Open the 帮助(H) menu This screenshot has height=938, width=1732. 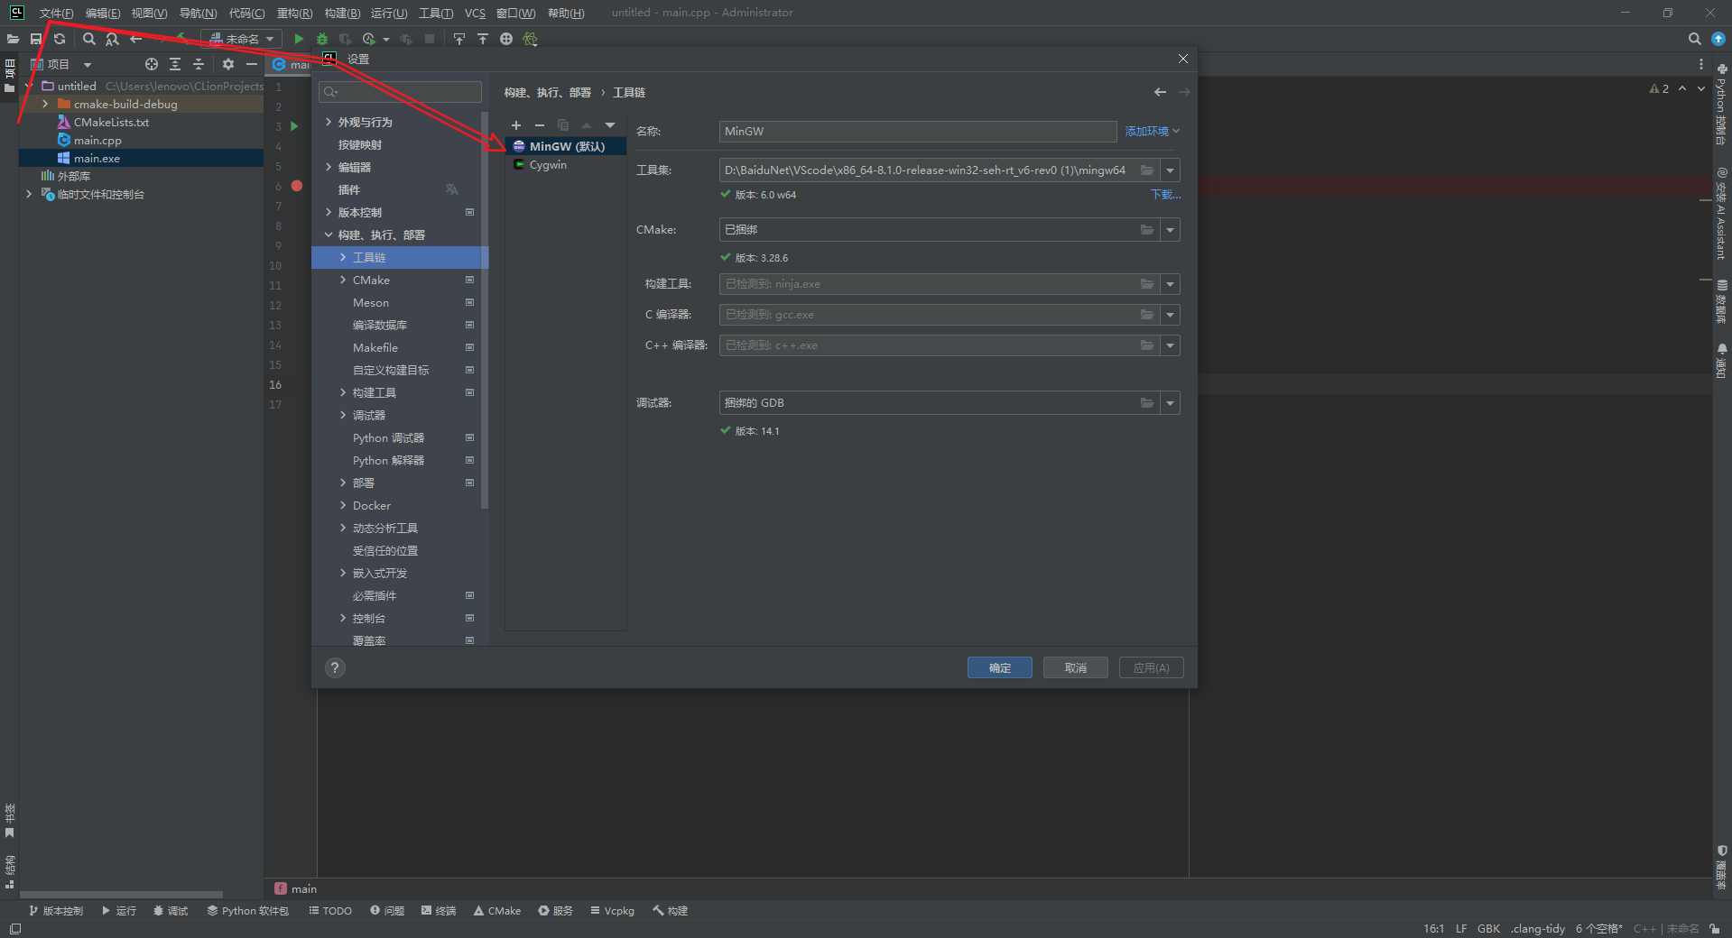pyautogui.click(x=566, y=13)
